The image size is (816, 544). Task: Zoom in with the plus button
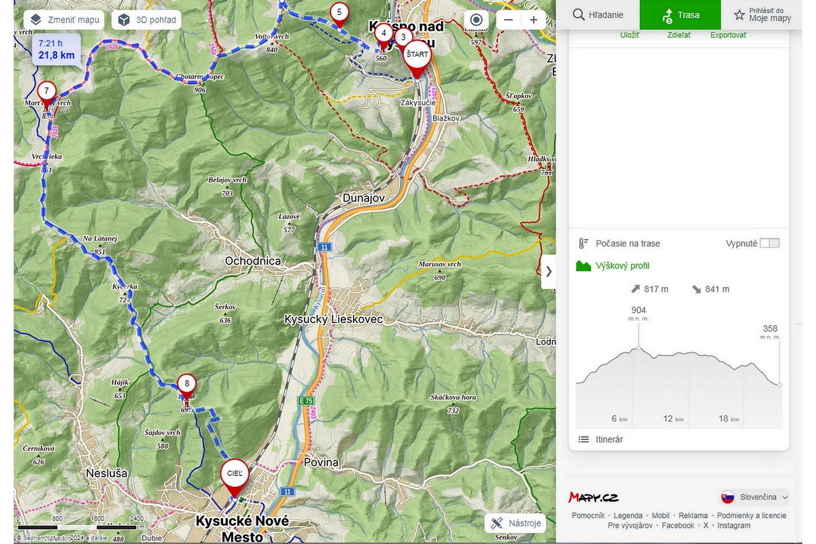coord(534,20)
